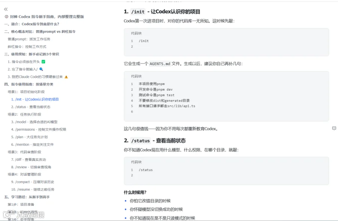Click code line '所有接口请求都走src/lib/api.ts'

167,106
